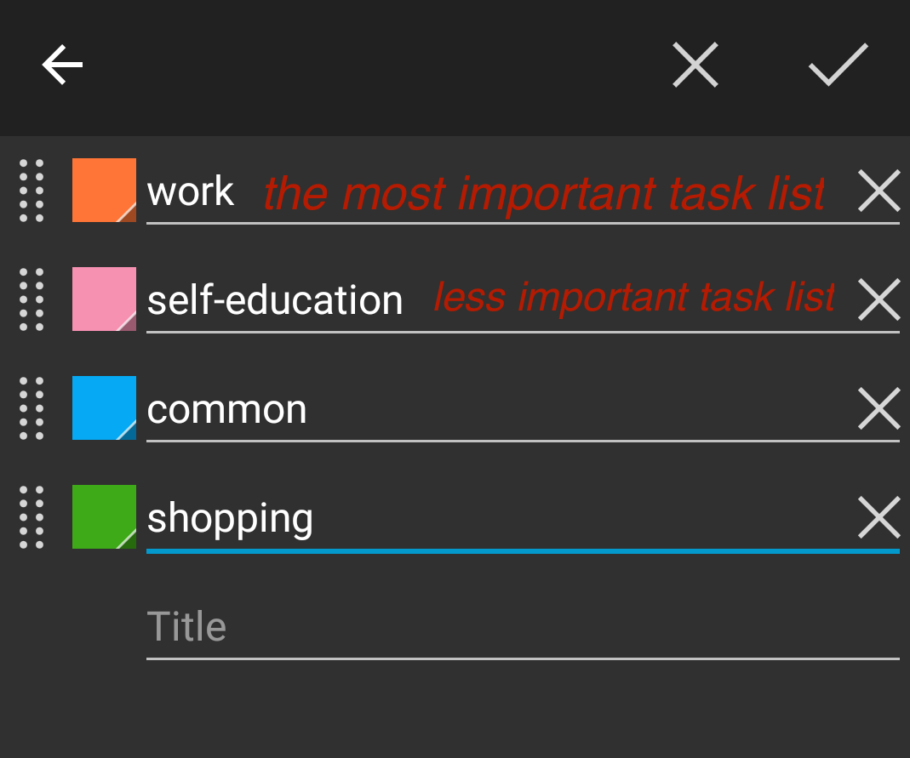
Task: Delete the work list
Action: coord(879,191)
